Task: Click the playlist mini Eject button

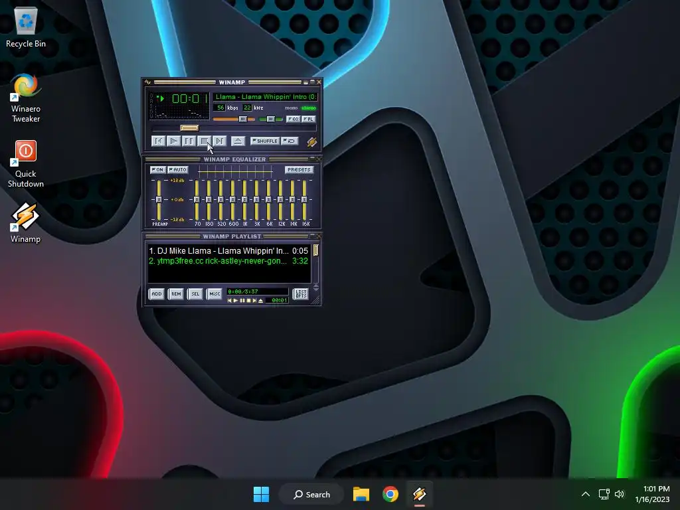Action: pyautogui.click(x=260, y=301)
